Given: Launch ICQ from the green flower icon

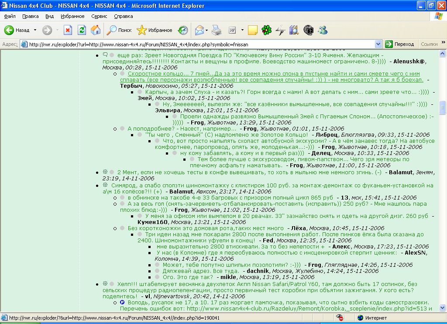Looking at the screenshot, I should [267, 30].
